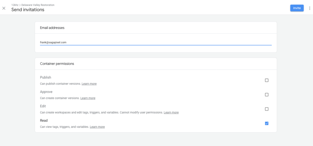The height and width of the screenshot is (146, 313).
Task: Open the three-dot more options menu
Action: click(x=310, y=8)
